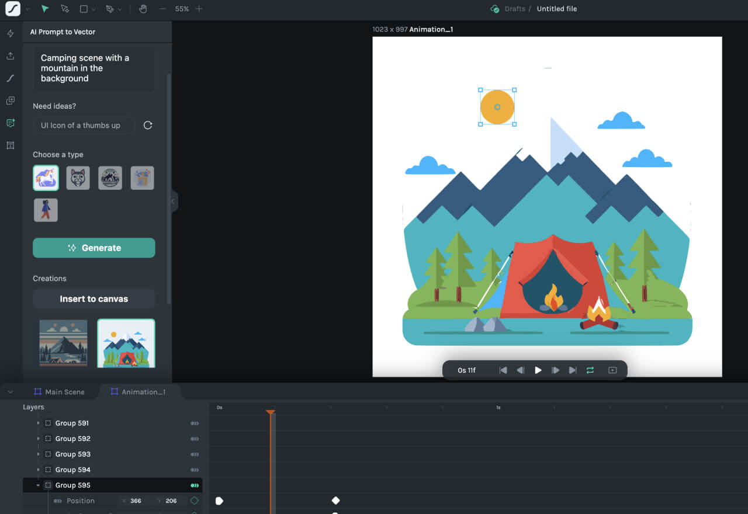Image resolution: width=748 pixels, height=514 pixels.
Task: Jump to the last frame
Action: [x=573, y=370]
